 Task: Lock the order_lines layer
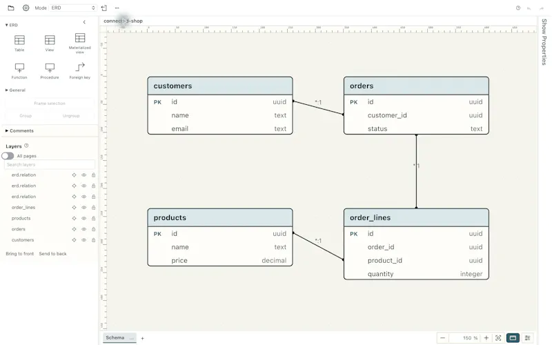pos(93,208)
